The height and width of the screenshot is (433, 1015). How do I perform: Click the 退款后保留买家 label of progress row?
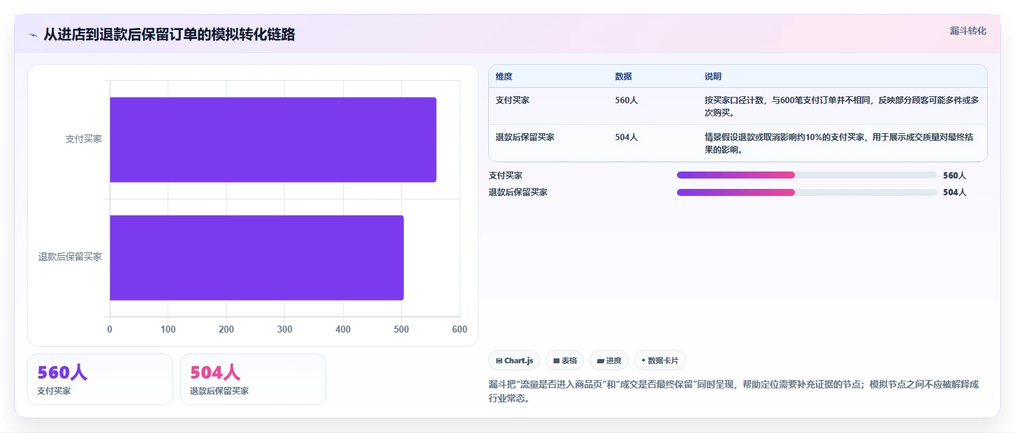[x=518, y=192]
